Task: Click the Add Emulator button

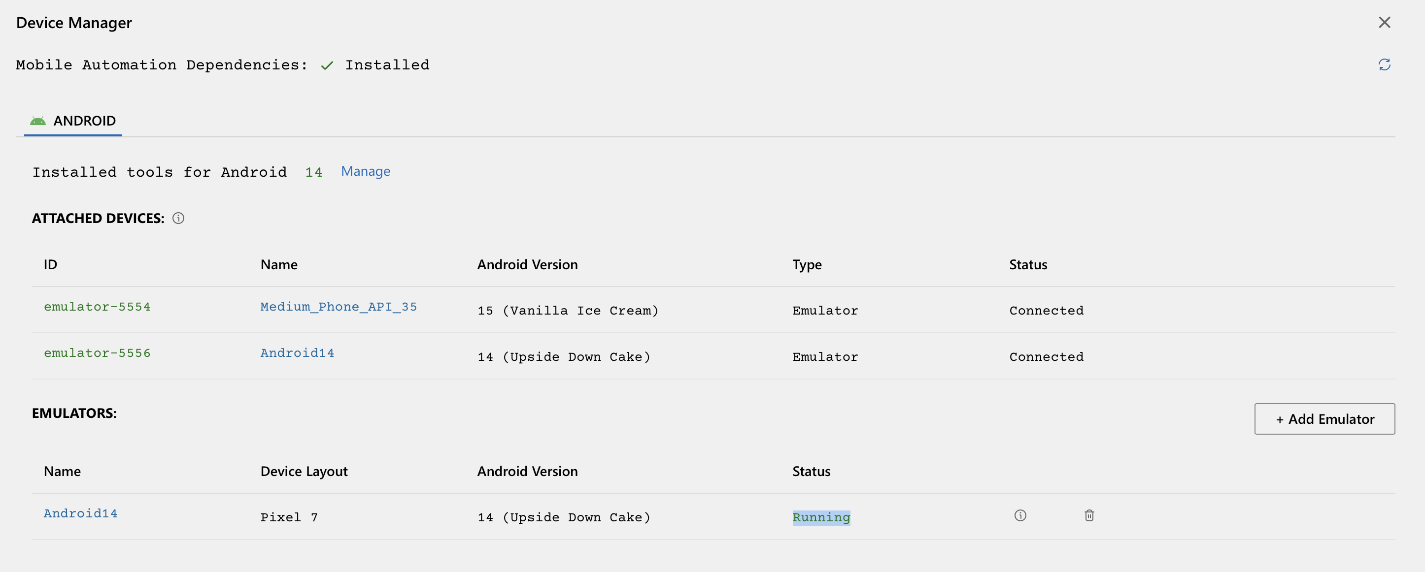Action: tap(1324, 419)
